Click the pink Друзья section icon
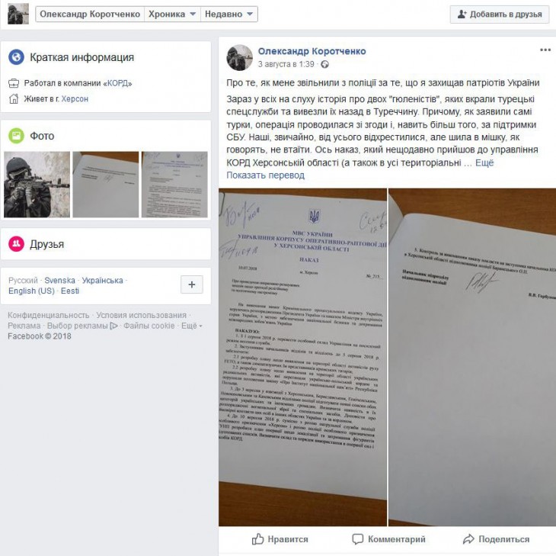556x556 pixels. tap(16, 244)
